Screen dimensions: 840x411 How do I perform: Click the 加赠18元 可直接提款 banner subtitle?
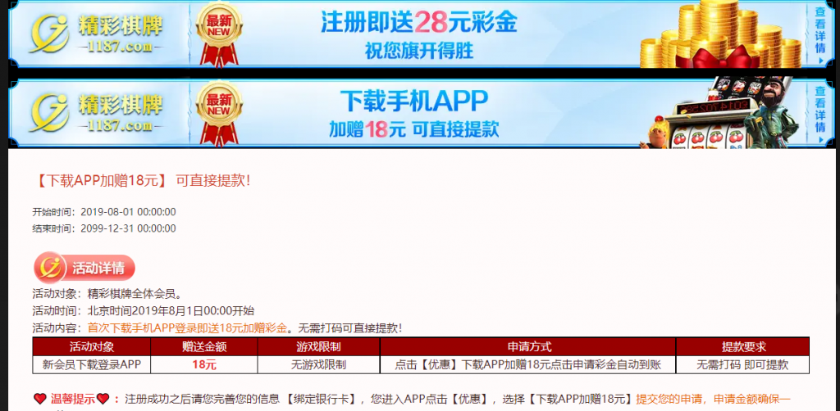click(414, 129)
